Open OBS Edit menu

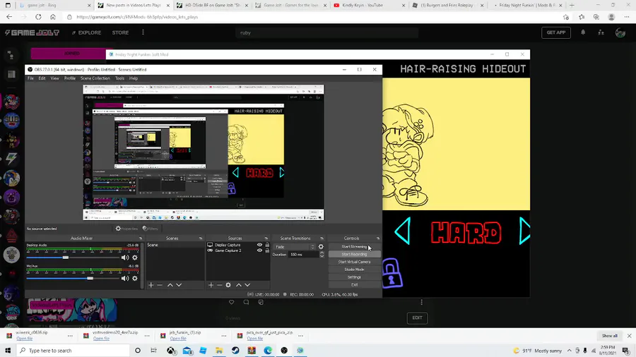42,78
